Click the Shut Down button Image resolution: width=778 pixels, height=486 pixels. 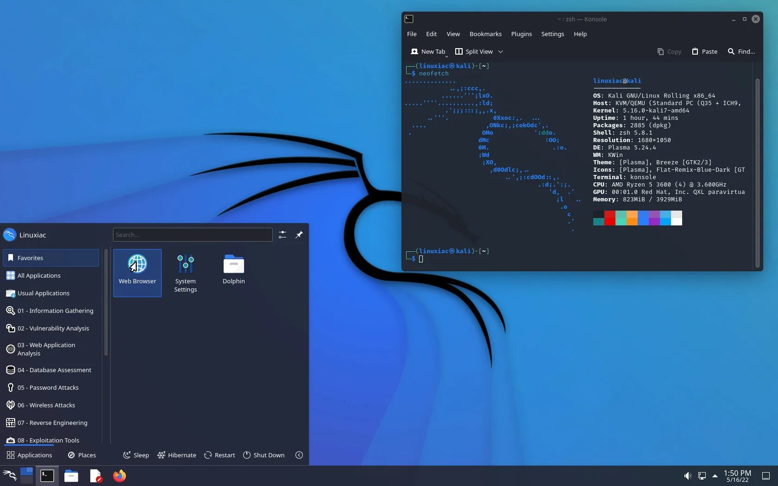tap(264, 455)
